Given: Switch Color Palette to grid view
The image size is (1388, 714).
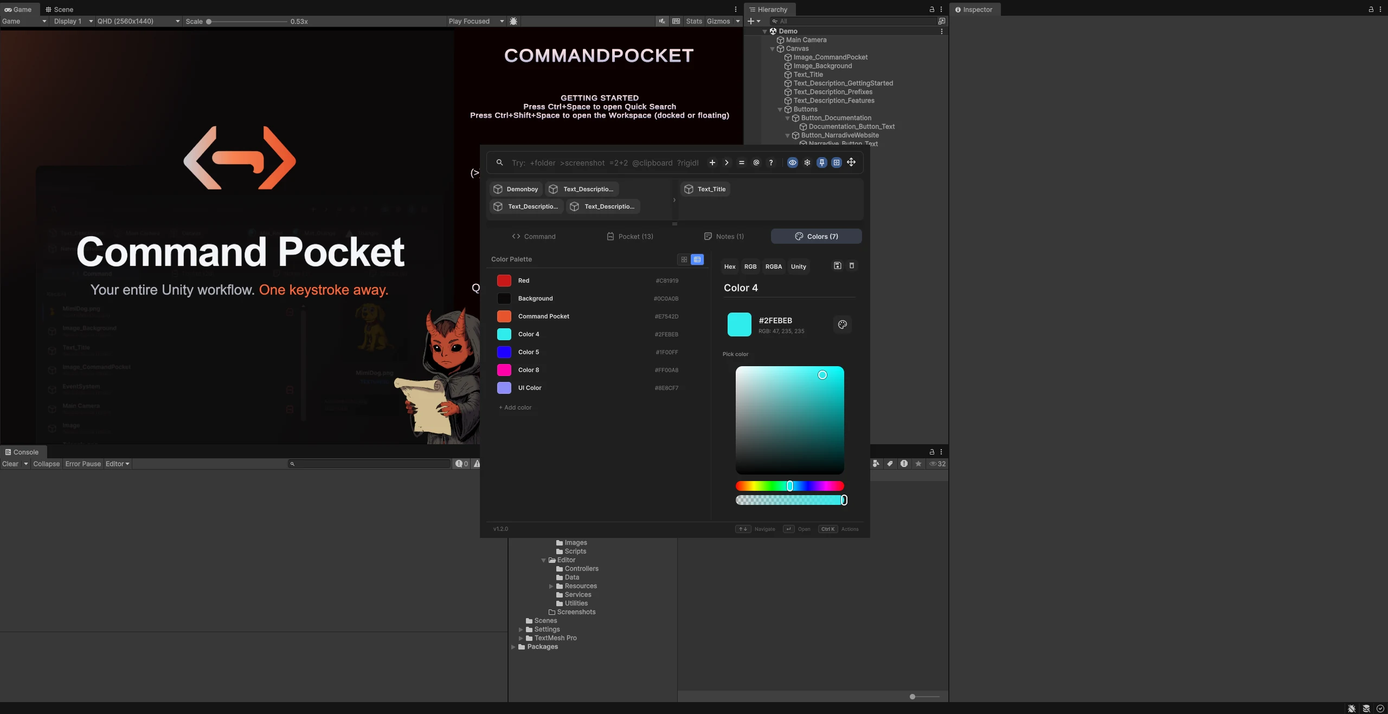Looking at the screenshot, I should (684, 259).
